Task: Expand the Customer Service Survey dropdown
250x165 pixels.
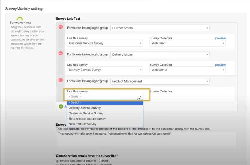Action: coord(105,43)
